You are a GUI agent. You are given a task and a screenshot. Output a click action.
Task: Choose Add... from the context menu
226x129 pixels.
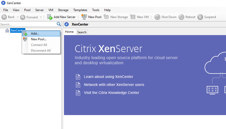point(35,34)
